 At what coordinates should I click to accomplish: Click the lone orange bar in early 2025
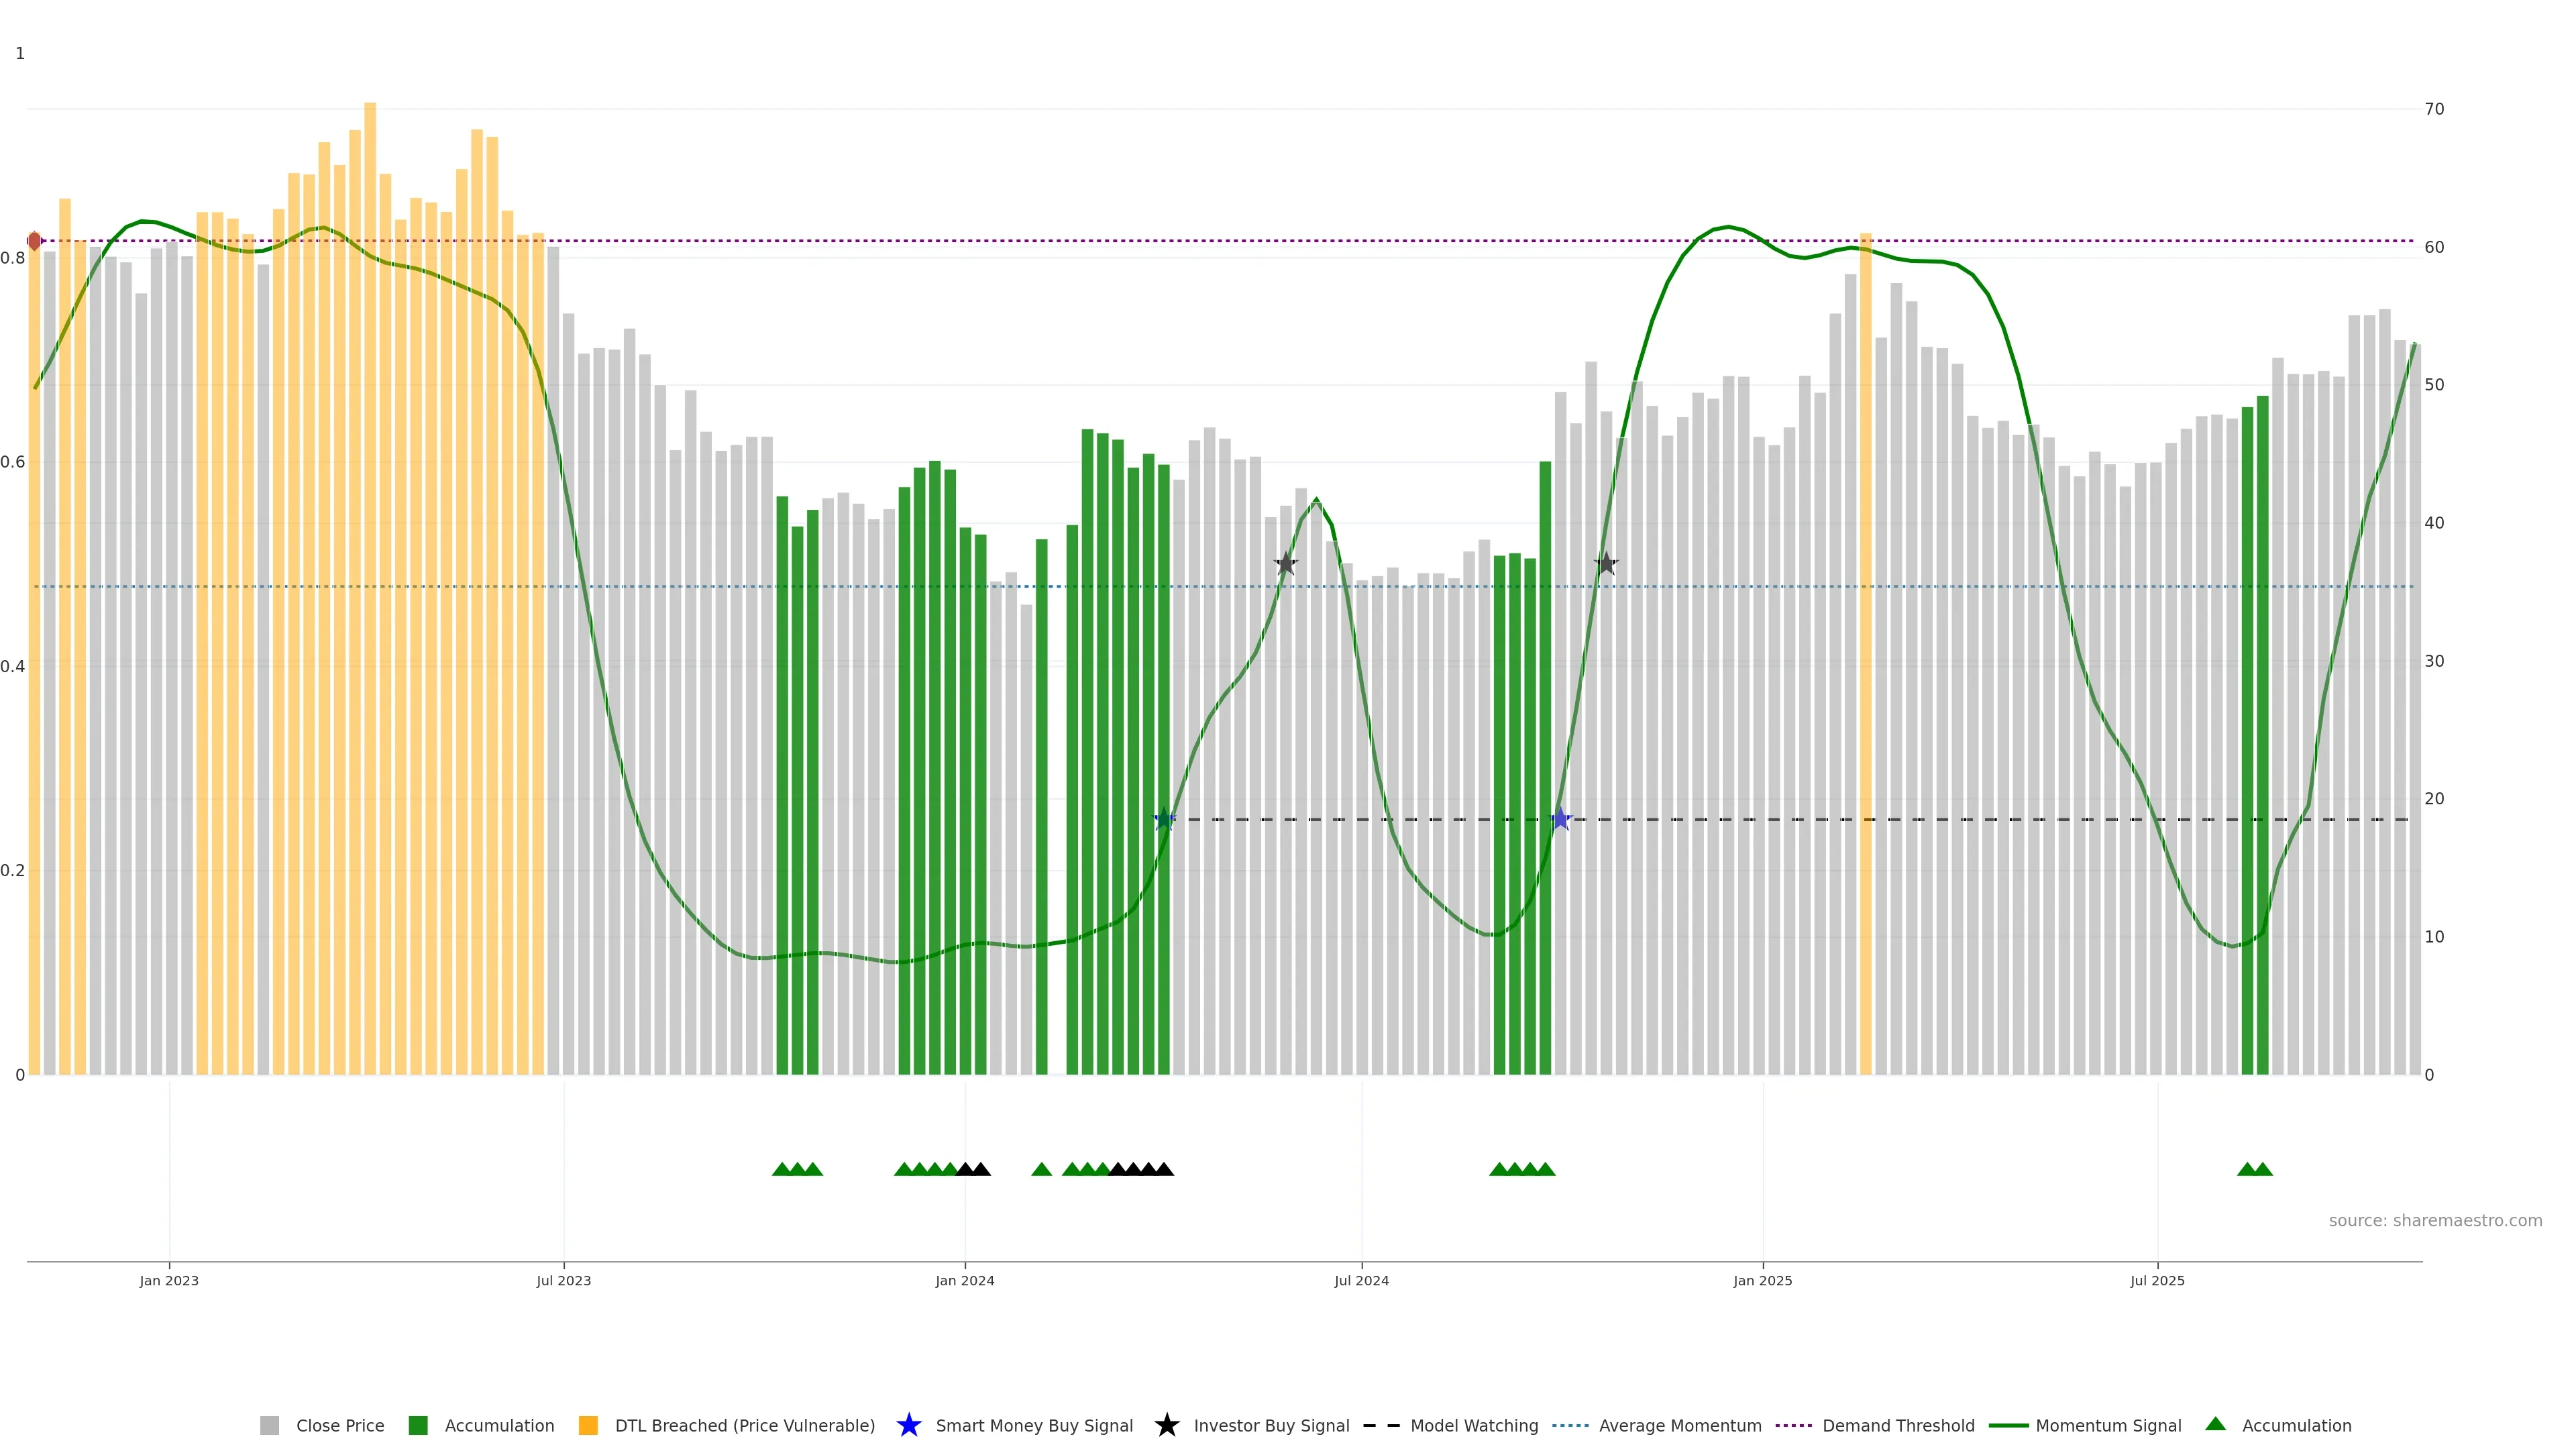tap(1865, 650)
